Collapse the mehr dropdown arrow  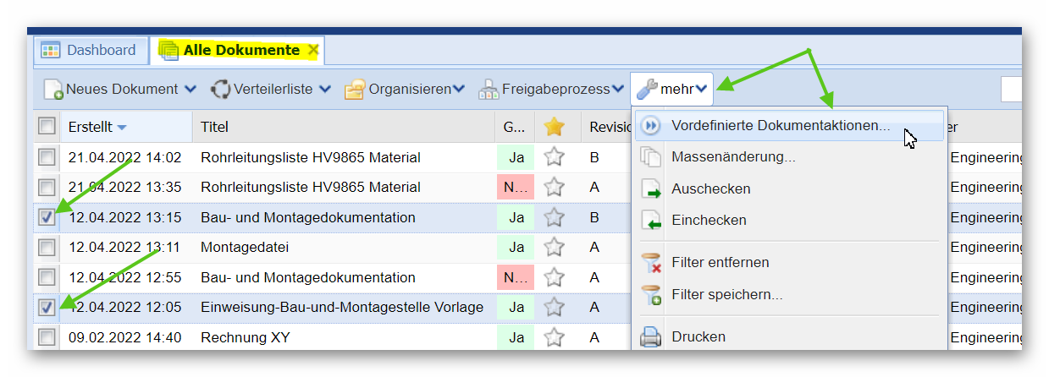[701, 89]
